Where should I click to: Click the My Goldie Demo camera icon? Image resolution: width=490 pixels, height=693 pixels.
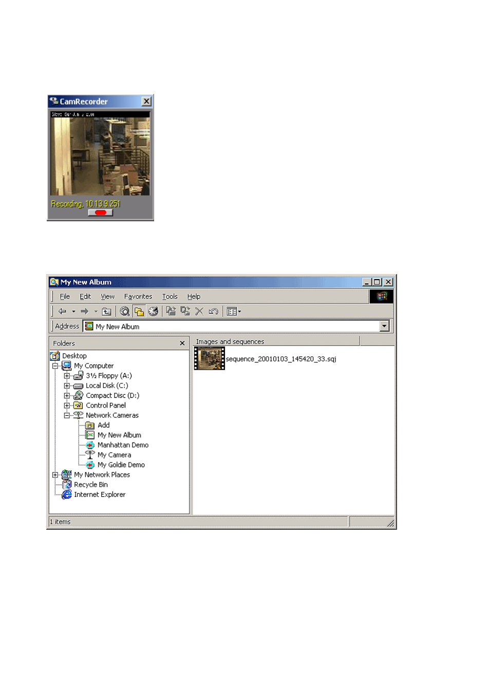(90, 465)
